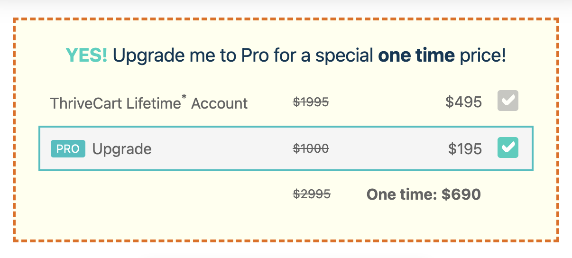Image resolution: width=572 pixels, height=258 pixels.
Task: Click the $195 Pro upgrade price
Action: pyautogui.click(x=465, y=149)
